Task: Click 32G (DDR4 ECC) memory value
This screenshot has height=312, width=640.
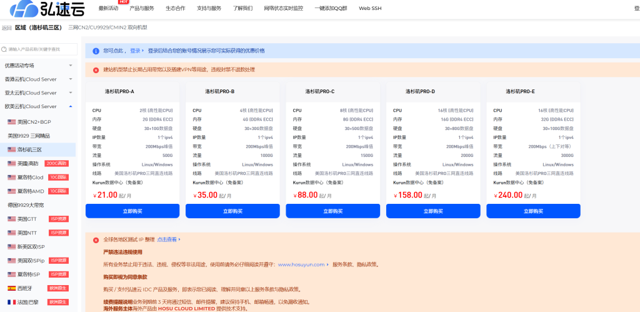Action: [558, 119]
